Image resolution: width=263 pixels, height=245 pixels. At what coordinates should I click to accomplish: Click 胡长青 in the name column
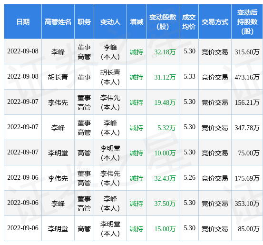click(58, 77)
